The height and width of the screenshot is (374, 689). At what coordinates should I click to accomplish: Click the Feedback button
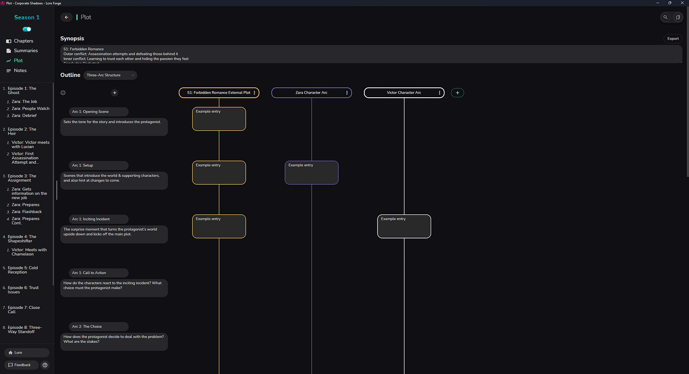pyautogui.click(x=21, y=365)
